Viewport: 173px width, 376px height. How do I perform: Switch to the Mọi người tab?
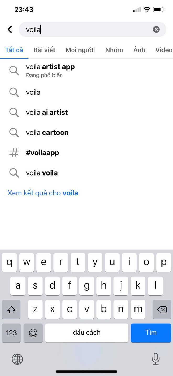[x=80, y=50]
